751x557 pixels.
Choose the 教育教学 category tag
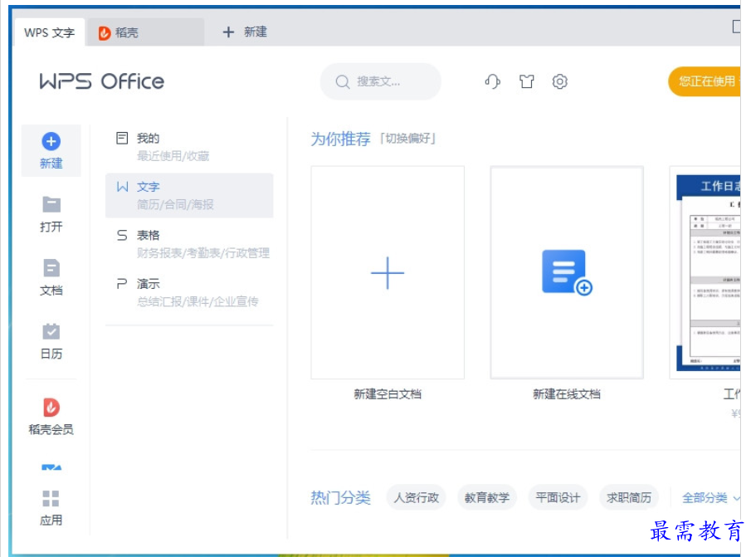486,498
